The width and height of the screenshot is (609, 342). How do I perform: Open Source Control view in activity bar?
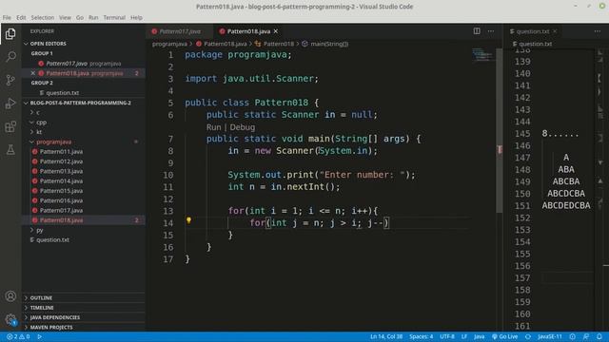tap(10, 80)
